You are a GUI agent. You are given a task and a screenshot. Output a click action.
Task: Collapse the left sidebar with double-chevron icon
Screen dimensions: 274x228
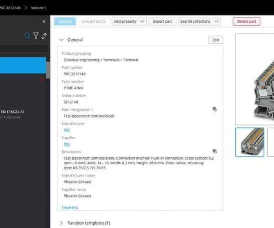(x=44, y=21)
